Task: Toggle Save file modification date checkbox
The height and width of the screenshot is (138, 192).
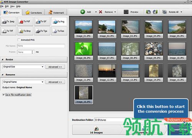Action: [x=3, y=95]
